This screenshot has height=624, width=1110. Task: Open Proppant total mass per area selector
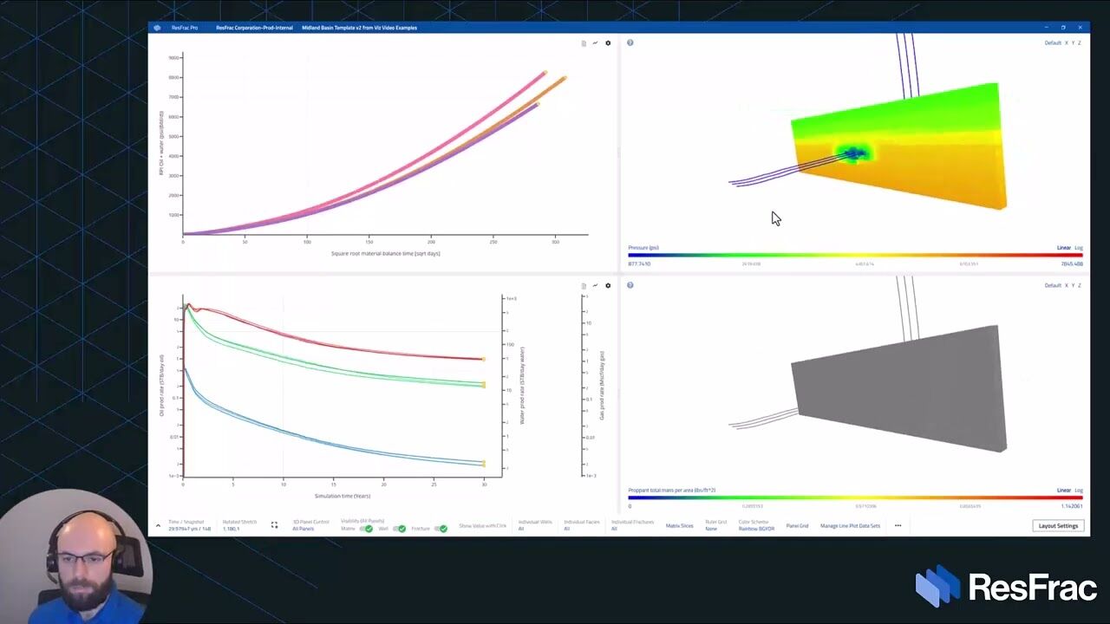tap(672, 491)
